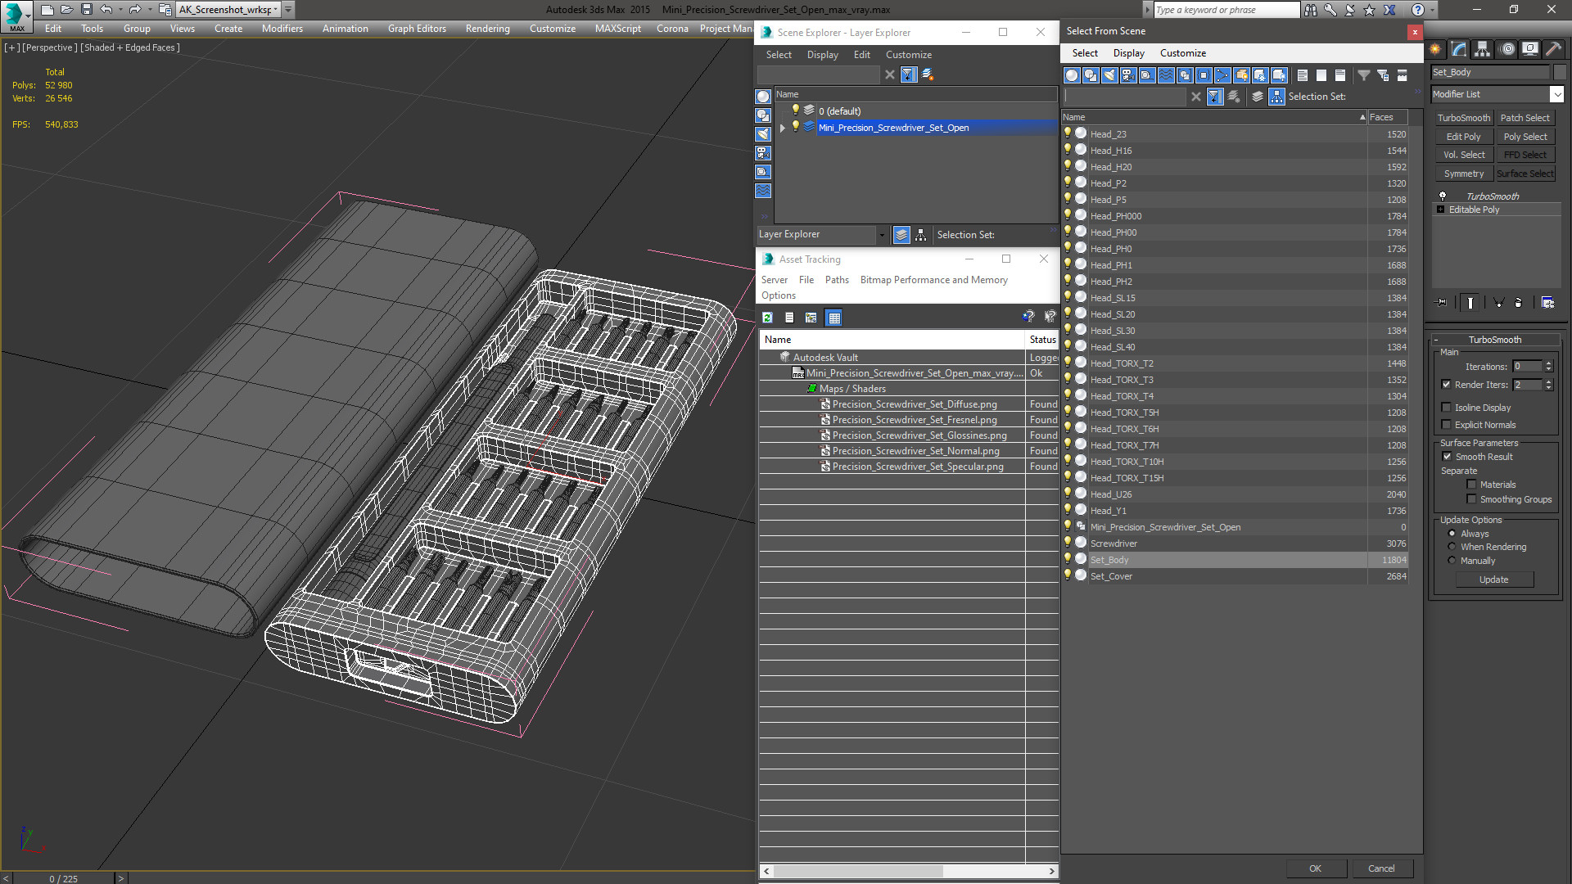The image size is (1572, 884).
Task: Click Make Unique icon below modifier stack
Action: [x=1499, y=303]
